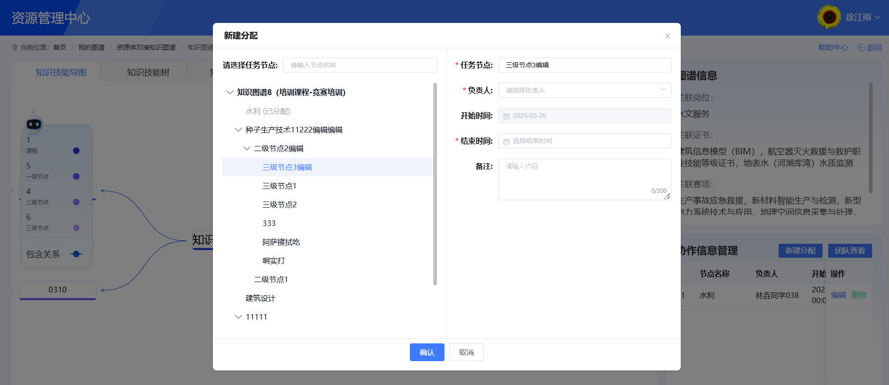Screen dimensions: 889x385
Task: Click the calendar icon in 结束时间 field
Action: coord(506,141)
